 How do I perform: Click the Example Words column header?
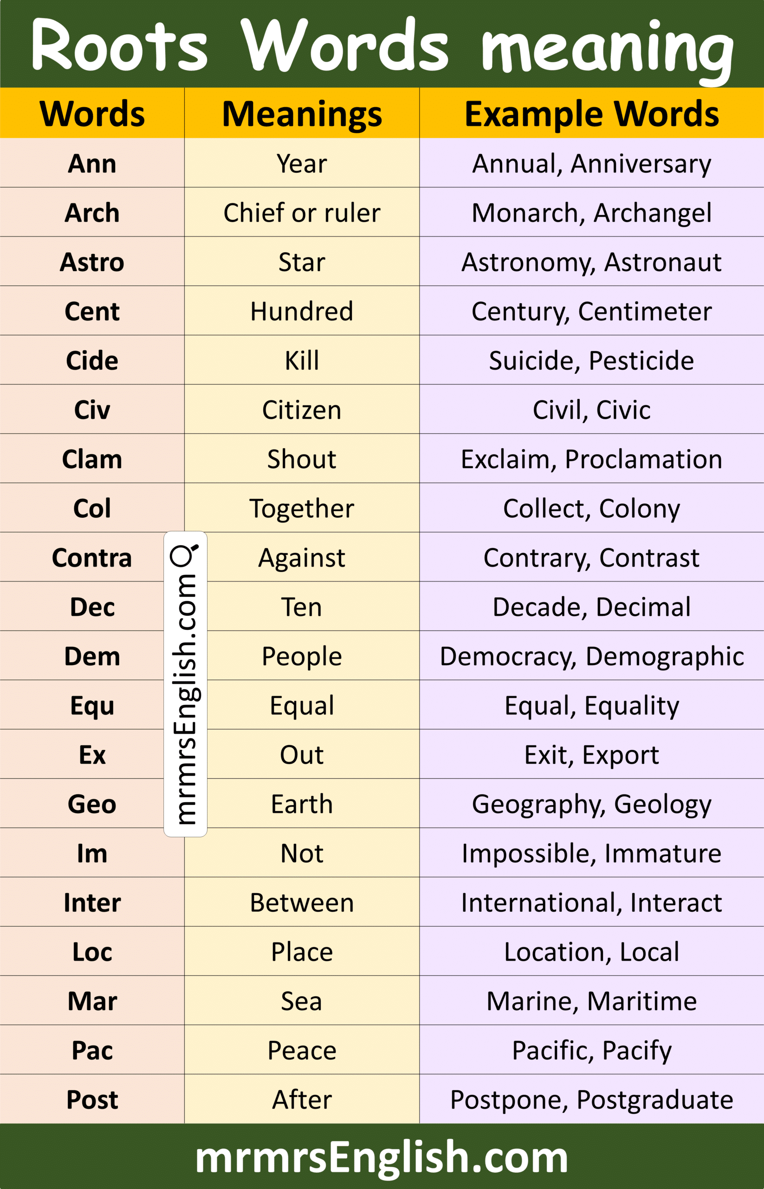click(x=591, y=114)
